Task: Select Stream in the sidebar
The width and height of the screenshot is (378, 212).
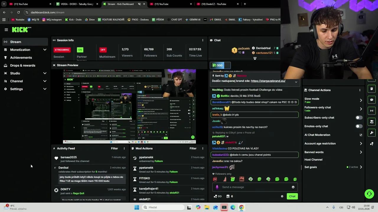Action: (x=25, y=42)
